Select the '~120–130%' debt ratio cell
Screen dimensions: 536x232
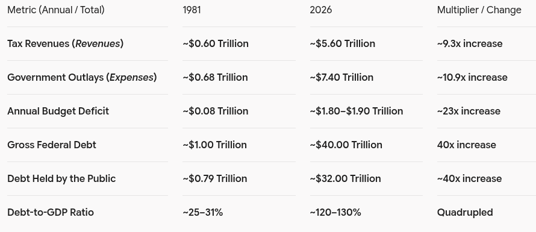(x=335, y=213)
